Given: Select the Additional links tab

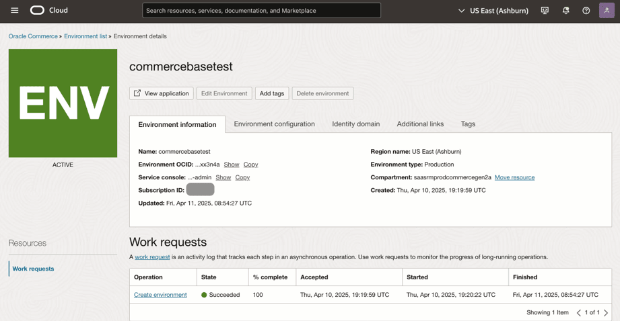Looking at the screenshot, I should (420, 124).
